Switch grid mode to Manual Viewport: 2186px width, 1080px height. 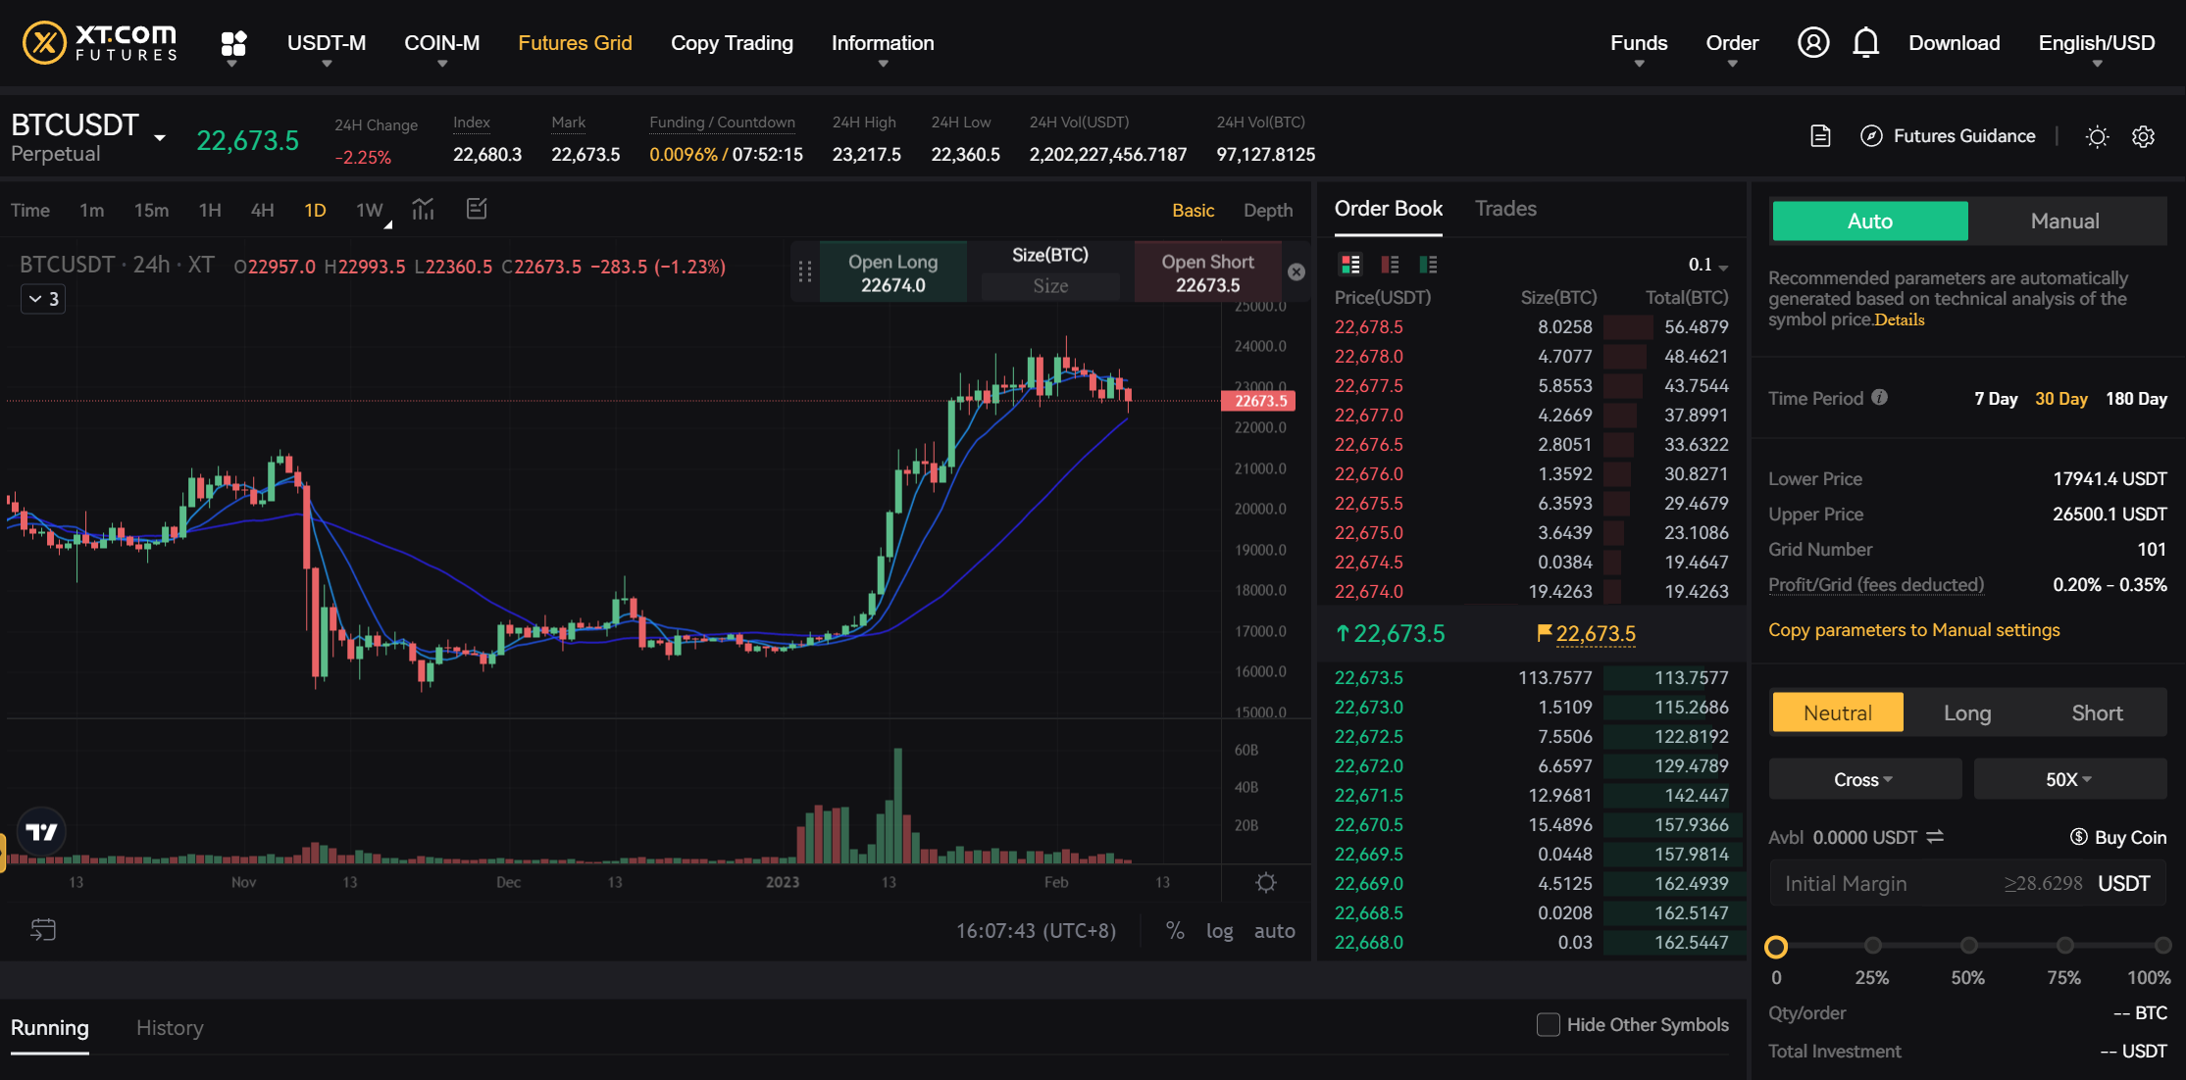click(2064, 221)
